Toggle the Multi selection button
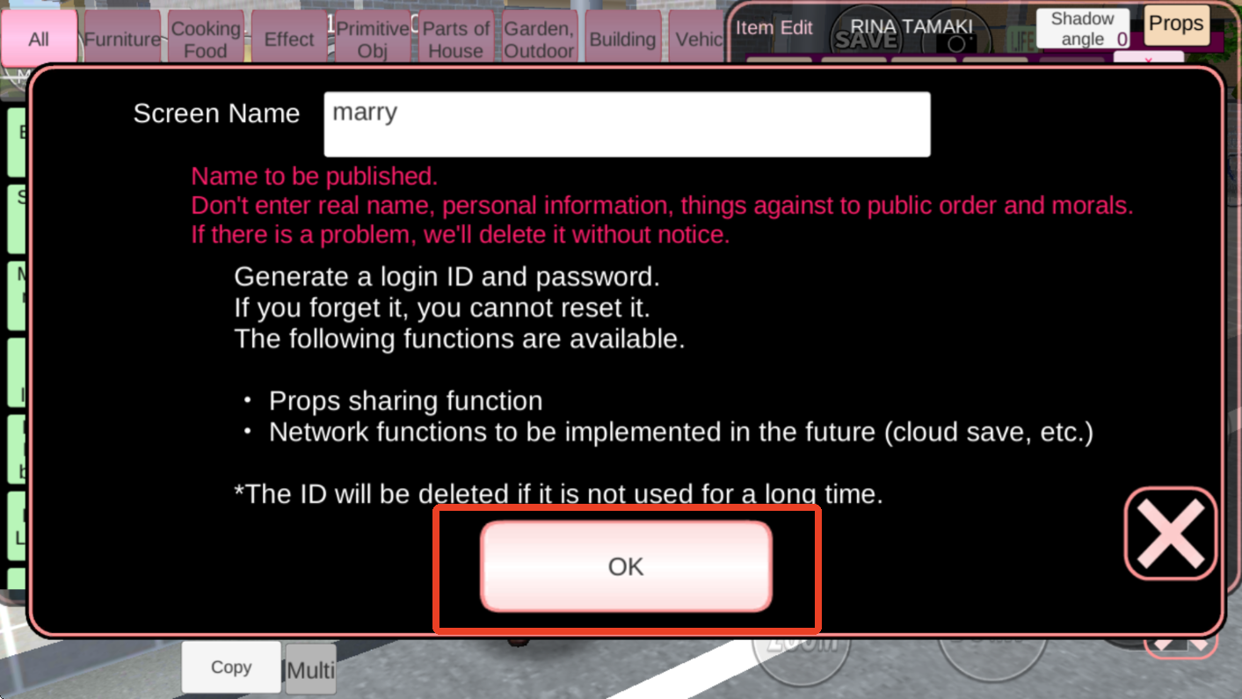 point(310,670)
